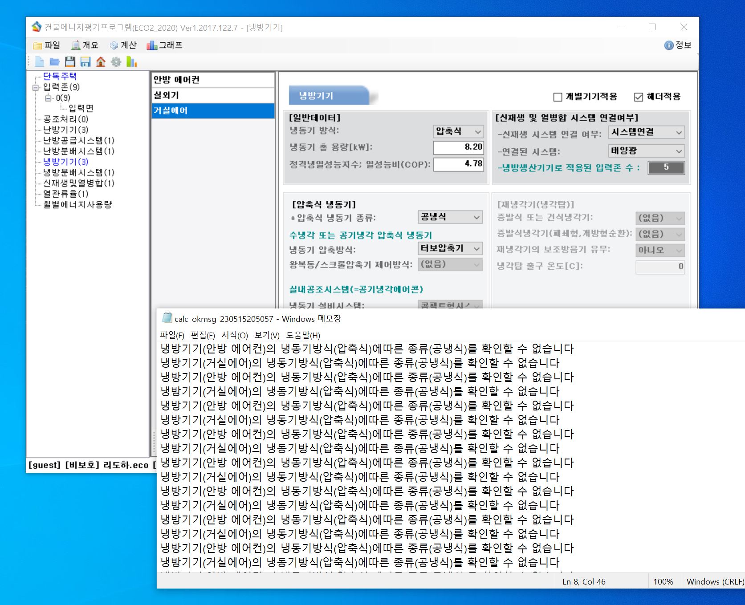Open Notepad's 서식(O) menu
This screenshot has width=745, height=605.
coord(234,335)
